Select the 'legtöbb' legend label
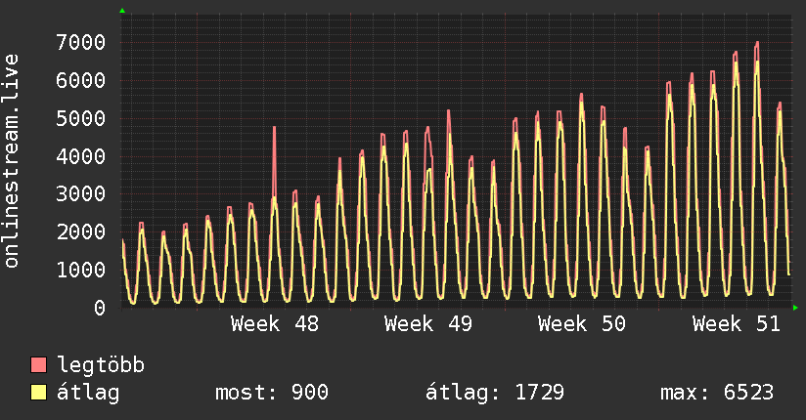 coord(101,365)
